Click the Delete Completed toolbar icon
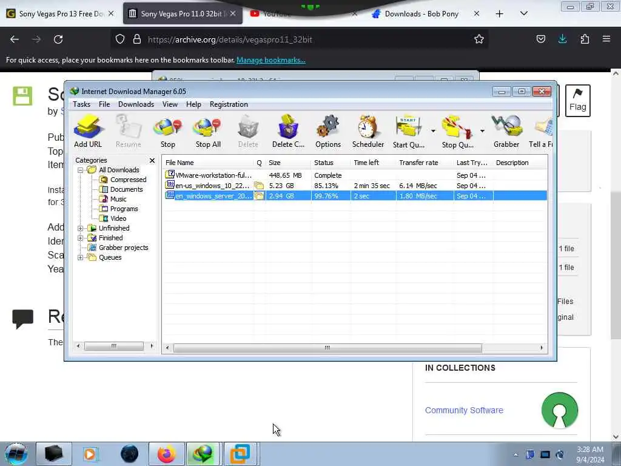Viewport: 621px width, 466px height. (288, 131)
